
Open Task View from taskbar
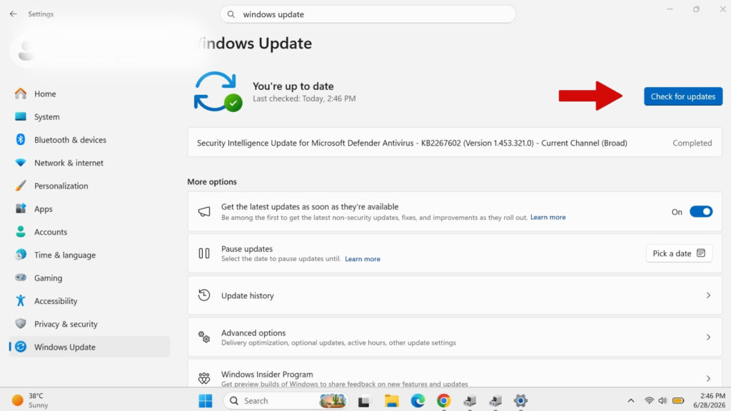(364, 401)
